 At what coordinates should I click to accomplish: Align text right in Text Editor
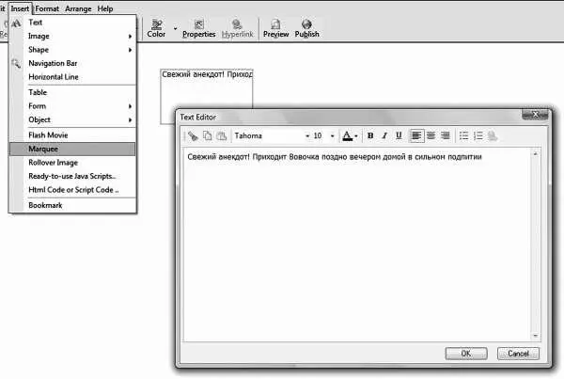tap(446, 136)
